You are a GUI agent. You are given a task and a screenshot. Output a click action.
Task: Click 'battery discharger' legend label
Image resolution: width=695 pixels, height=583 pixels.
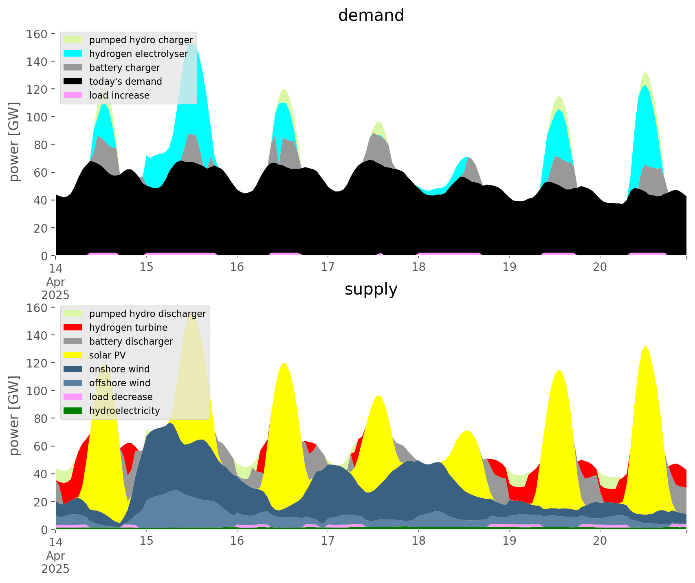(x=131, y=342)
